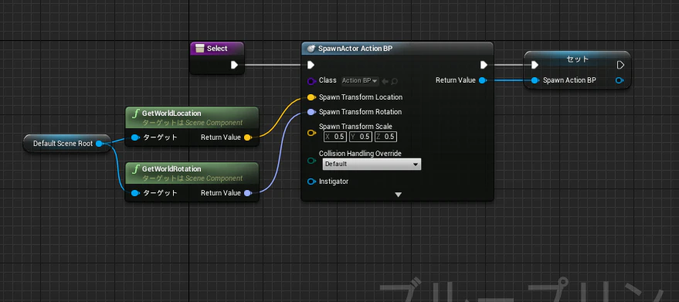Open the Action BP class dropdown
The image size is (679, 302).
pos(360,80)
